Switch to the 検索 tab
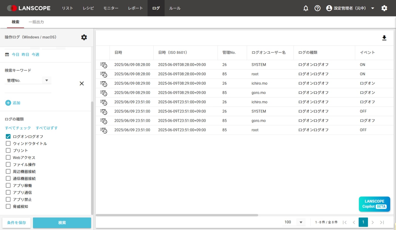Screen dimensions: 396x230 15,22
